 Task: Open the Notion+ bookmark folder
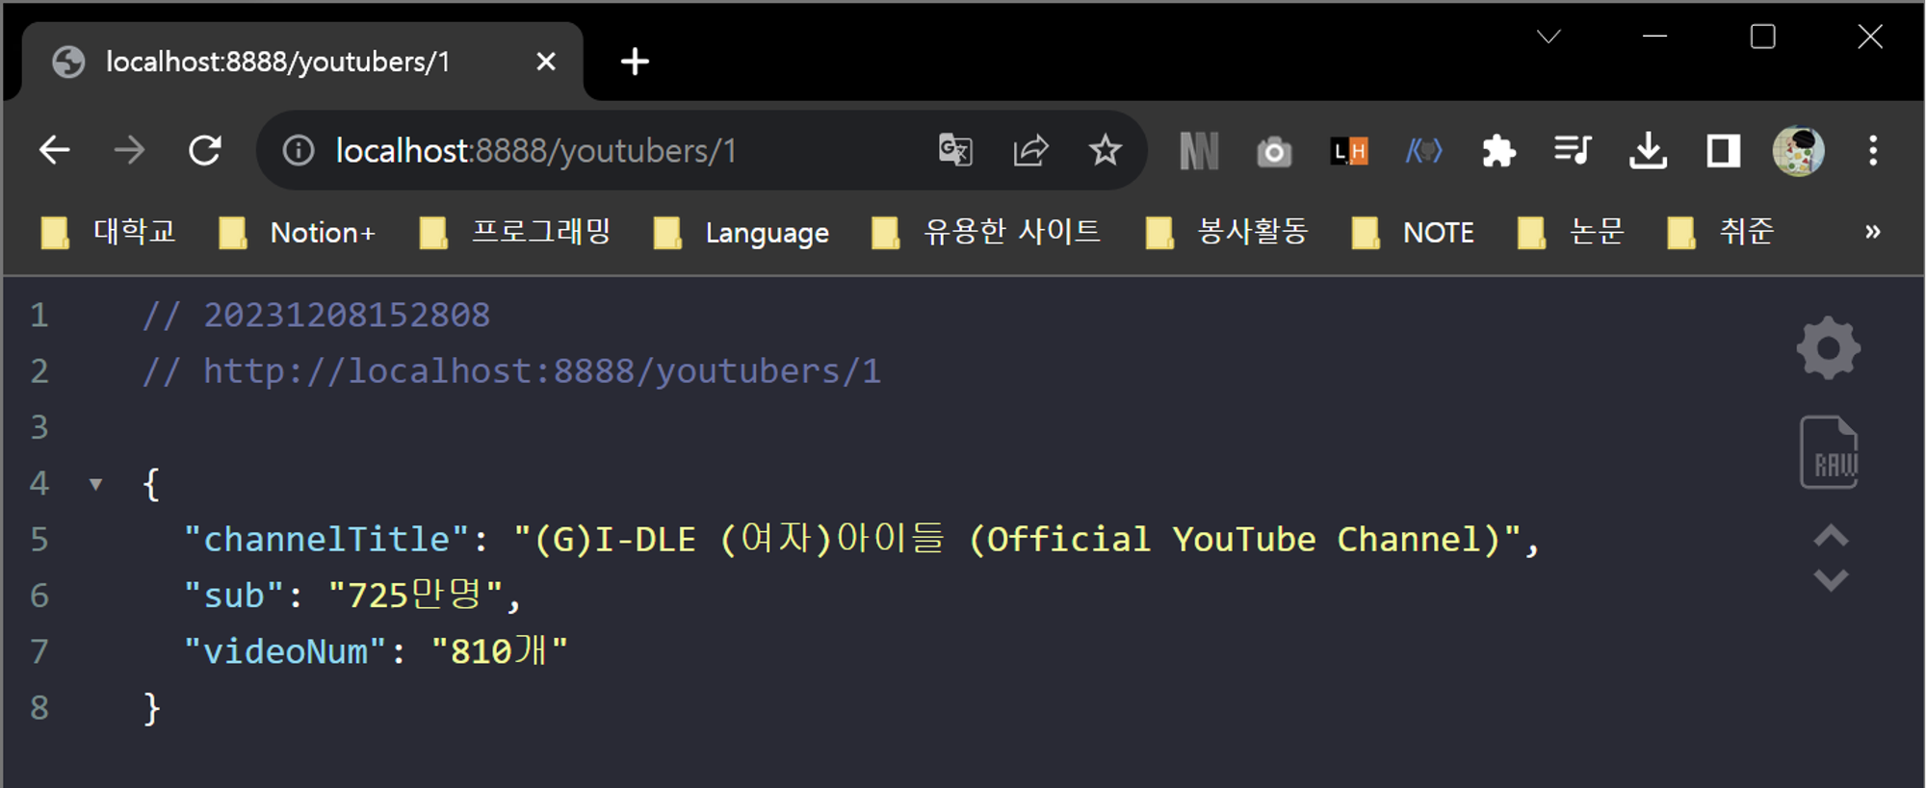click(x=297, y=232)
